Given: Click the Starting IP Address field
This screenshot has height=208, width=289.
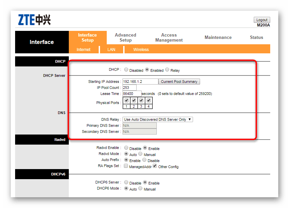Looking at the screenshot, I should pos(140,81).
